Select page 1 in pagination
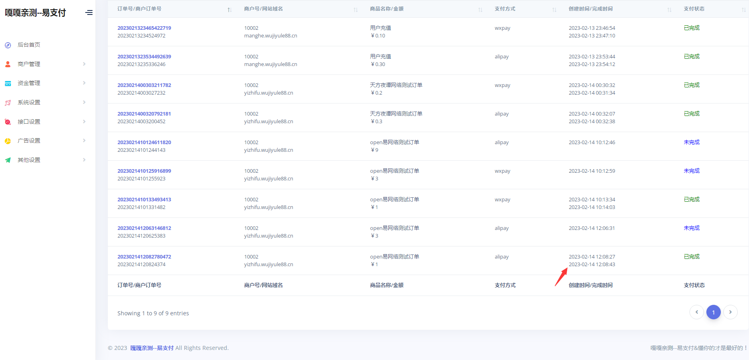The height and width of the screenshot is (360, 749). 713,312
